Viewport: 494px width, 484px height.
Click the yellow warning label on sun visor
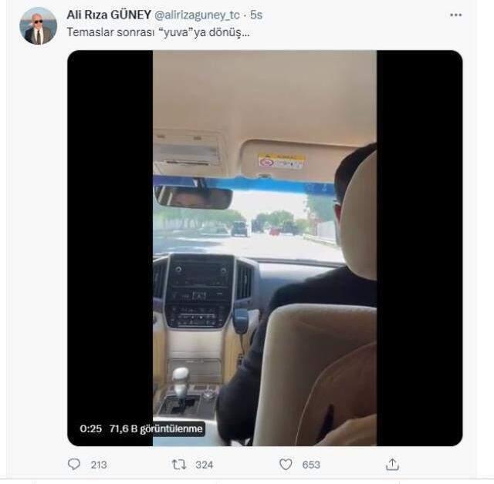281,161
